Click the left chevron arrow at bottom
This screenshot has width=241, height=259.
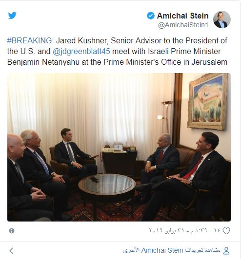pos(11,251)
